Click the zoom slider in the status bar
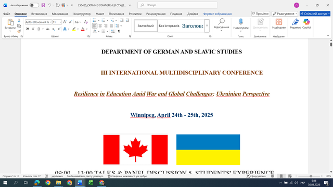Image resolution: width=333 pixels, height=187 pixels. (x=310, y=176)
